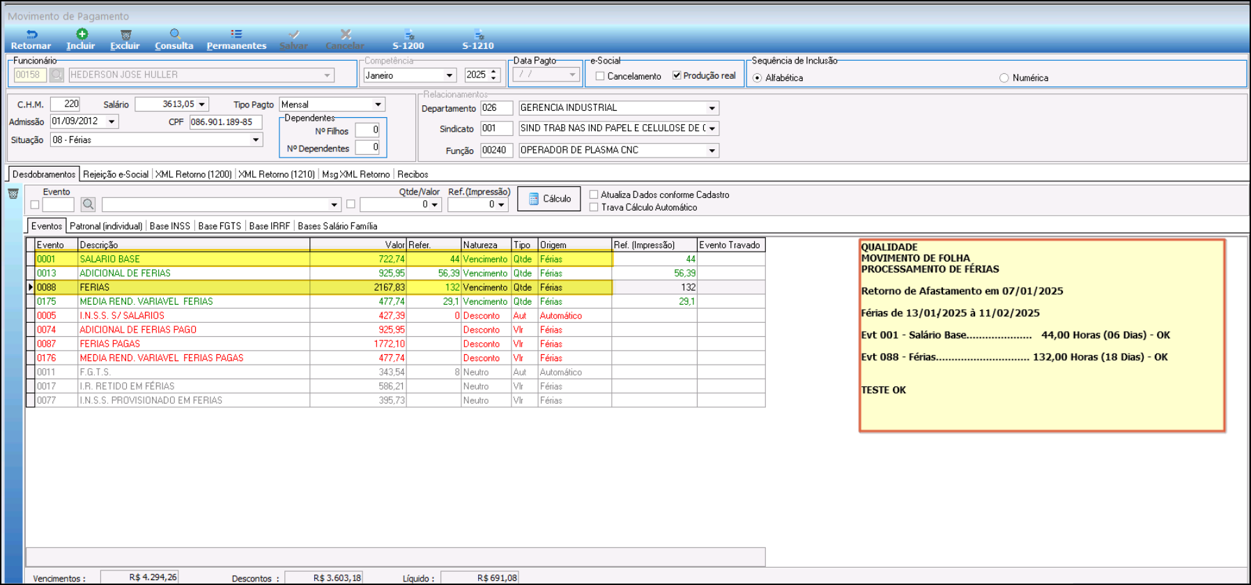Enable Atualiza Dados conforme Cadastro

pos(594,195)
